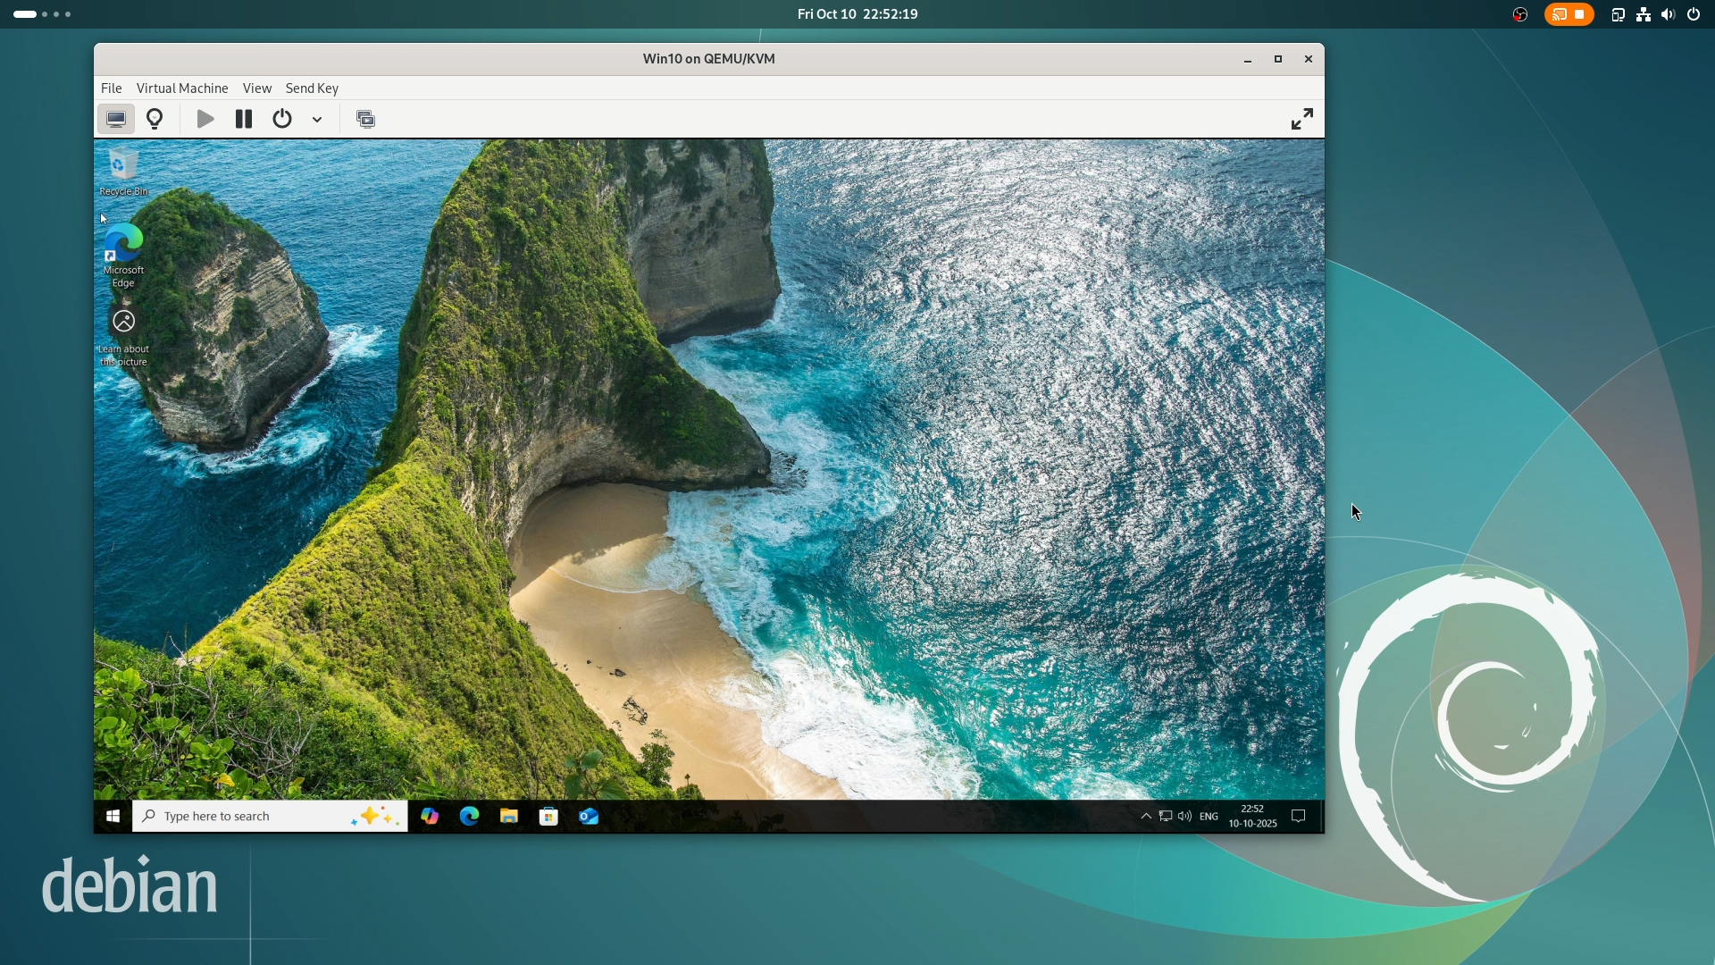Viewport: 1715px width, 965px height.
Task: Launch Microsoft Store from taskbar
Action: pyautogui.click(x=548, y=816)
